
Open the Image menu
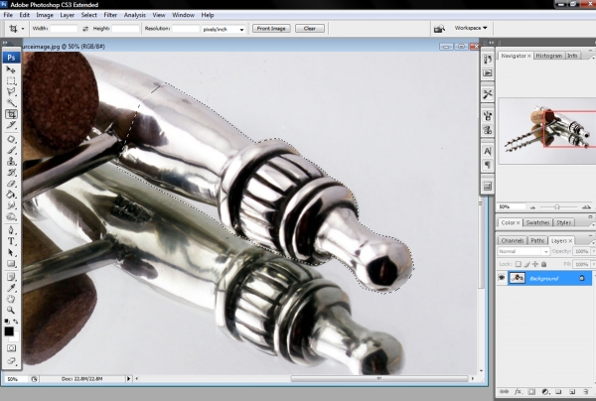pos(45,15)
